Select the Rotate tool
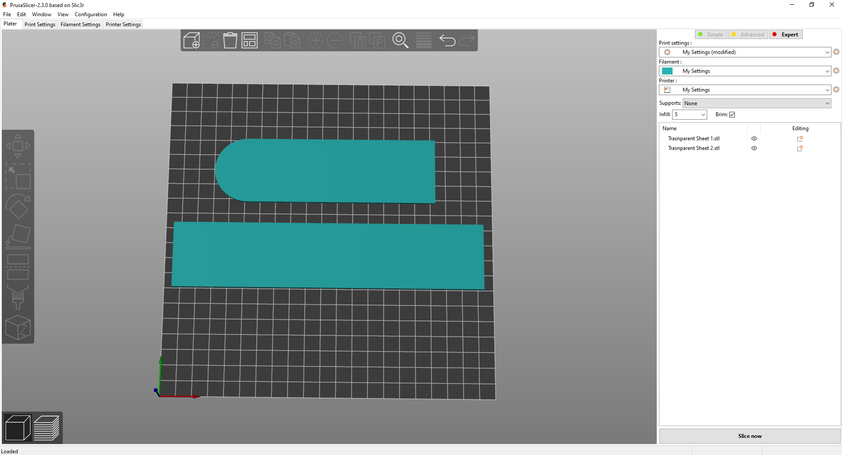The height and width of the screenshot is (455, 842). tap(18, 207)
